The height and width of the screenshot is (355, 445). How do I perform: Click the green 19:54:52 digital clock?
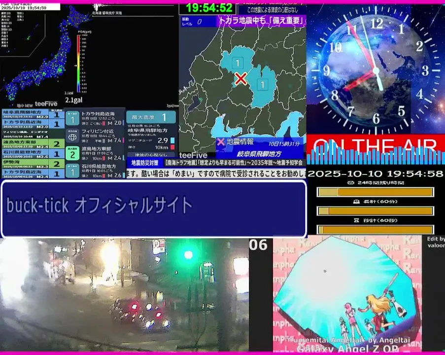coord(209,8)
